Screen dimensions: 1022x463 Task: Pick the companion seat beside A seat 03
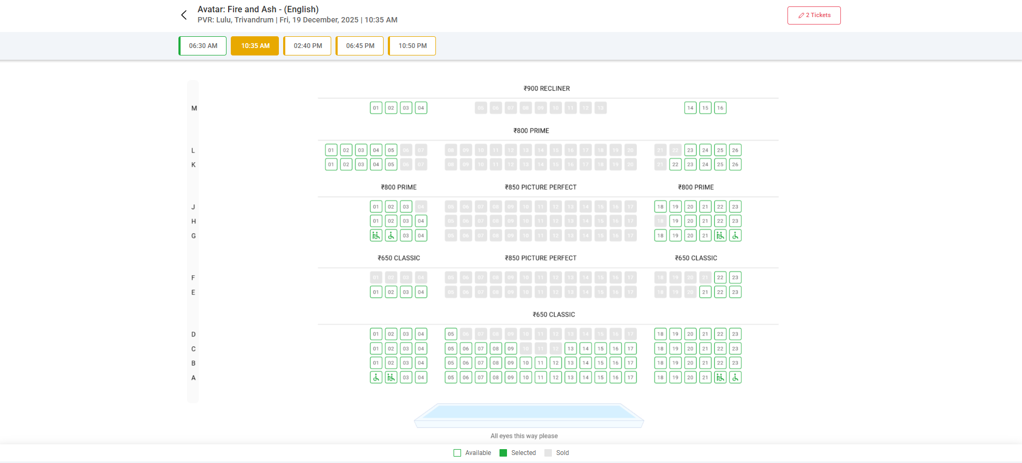[391, 378]
